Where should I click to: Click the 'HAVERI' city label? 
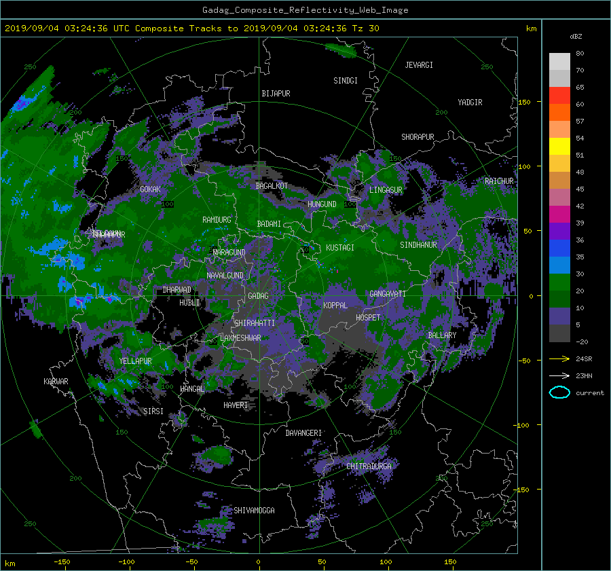point(236,405)
